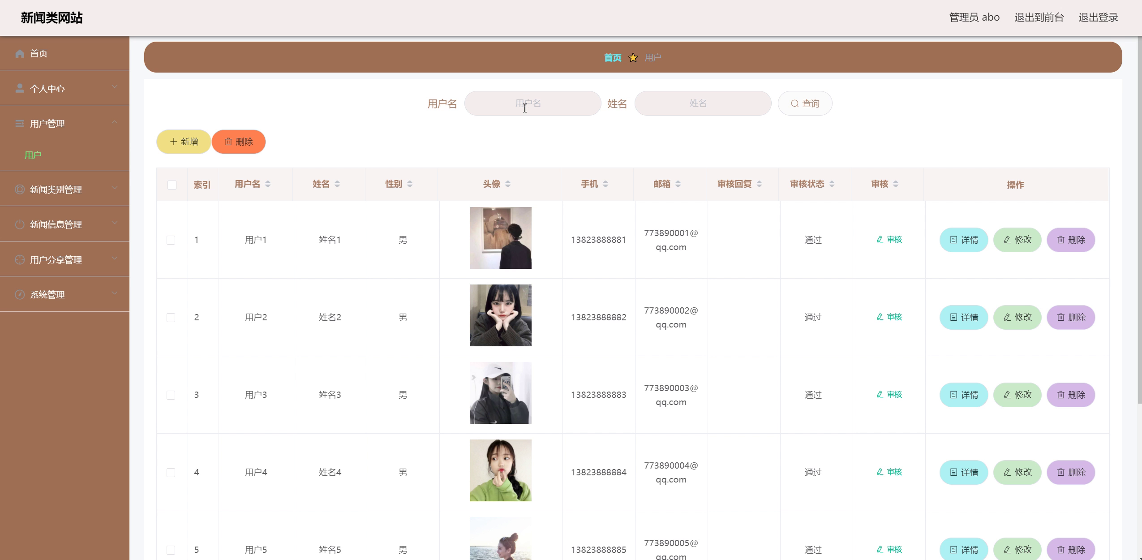Check the box for row 用户1

[171, 240]
